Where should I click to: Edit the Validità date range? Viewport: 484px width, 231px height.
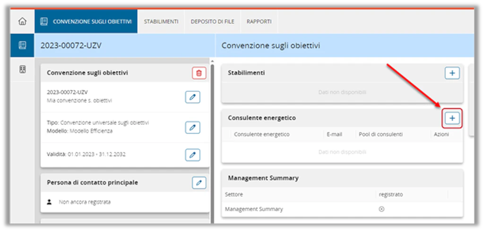(x=193, y=155)
